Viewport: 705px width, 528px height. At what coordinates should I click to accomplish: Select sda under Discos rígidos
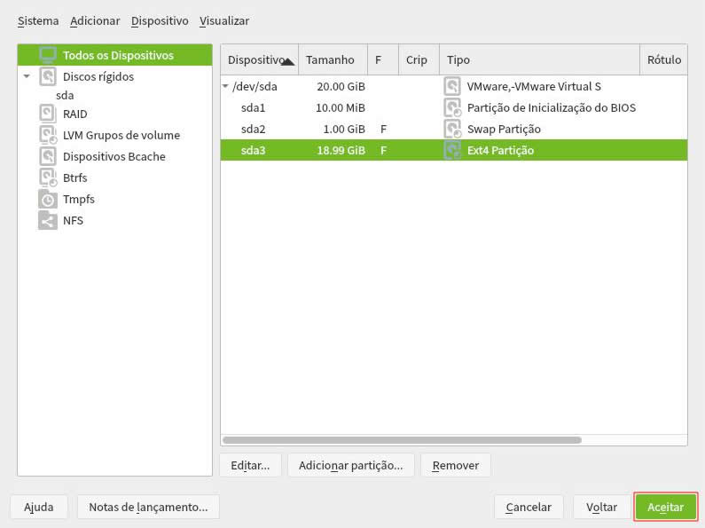point(65,95)
